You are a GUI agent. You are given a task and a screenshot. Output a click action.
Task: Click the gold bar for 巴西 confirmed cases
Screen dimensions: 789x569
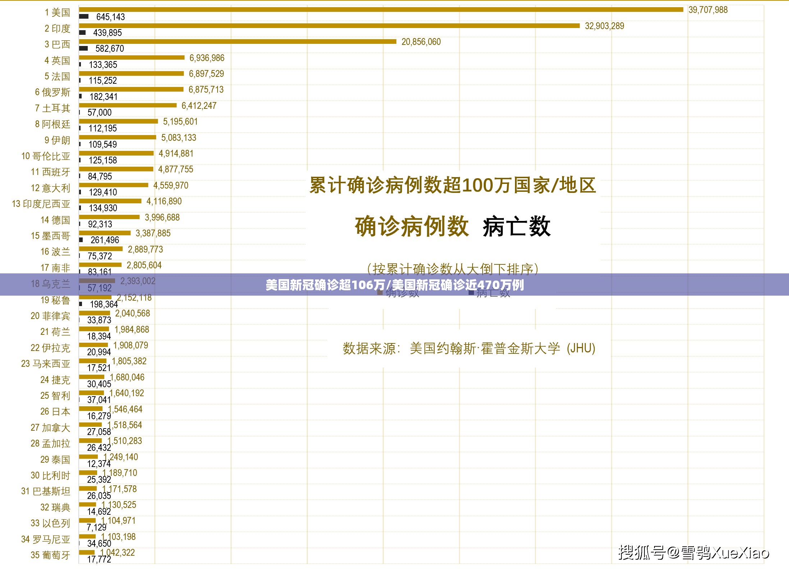[237, 41]
